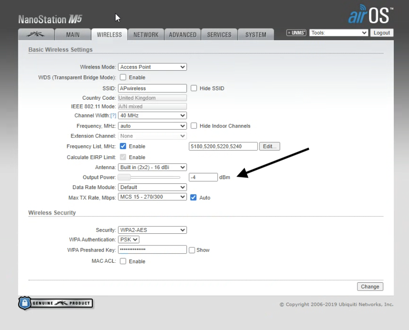Open the Channel Width dropdown
The image size is (409, 330).
(152, 116)
